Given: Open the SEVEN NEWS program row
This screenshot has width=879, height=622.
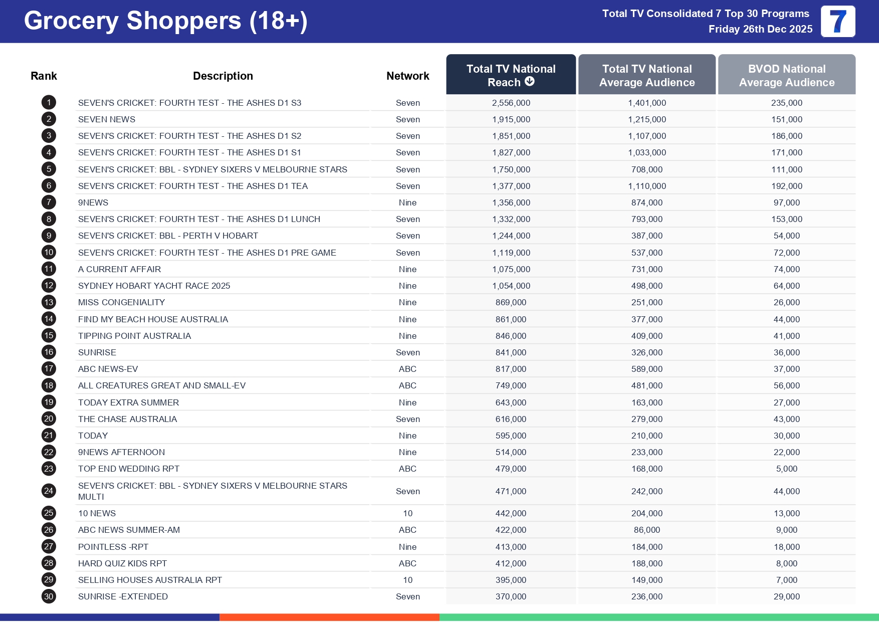Looking at the screenshot, I should (x=107, y=119).
